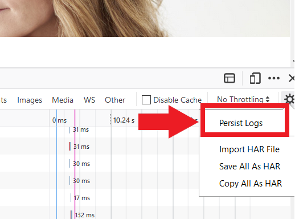
Task: Enable the Disable Cache checkbox
Action: [x=146, y=100]
